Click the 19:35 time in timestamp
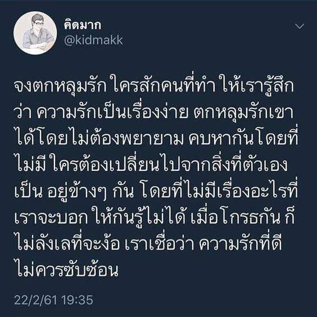This screenshot has height=317, width=317. [x=77, y=300]
